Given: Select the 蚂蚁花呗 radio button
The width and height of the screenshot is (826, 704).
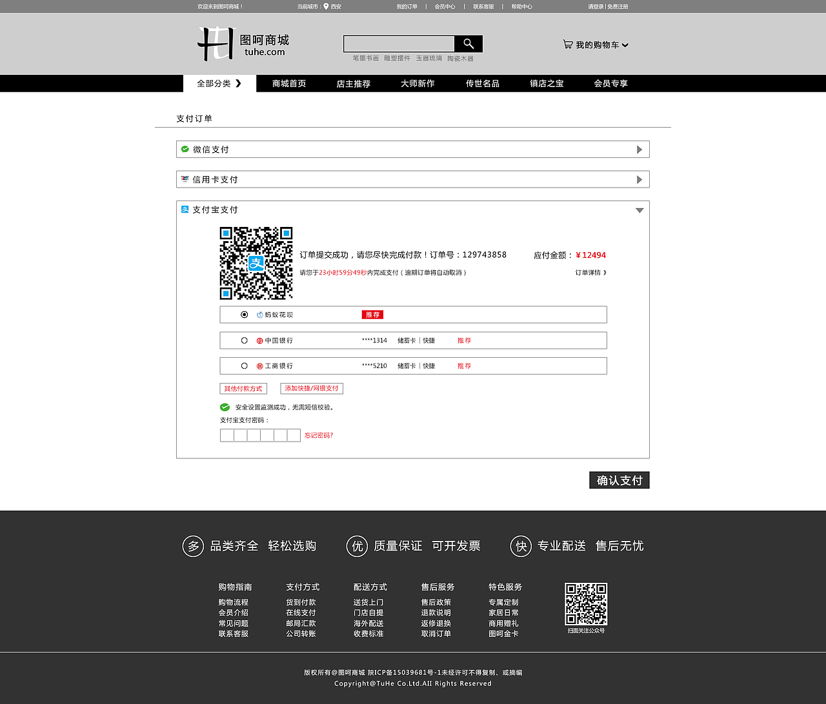Looking at the screenshot, I should 244,314.
